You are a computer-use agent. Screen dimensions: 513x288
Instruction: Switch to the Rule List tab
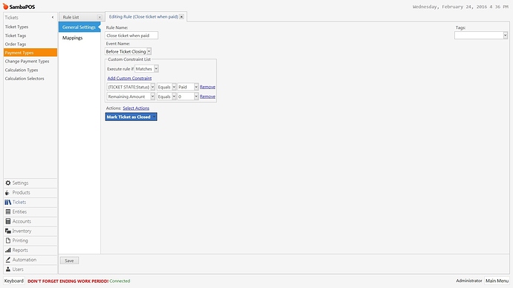(71, 17)
